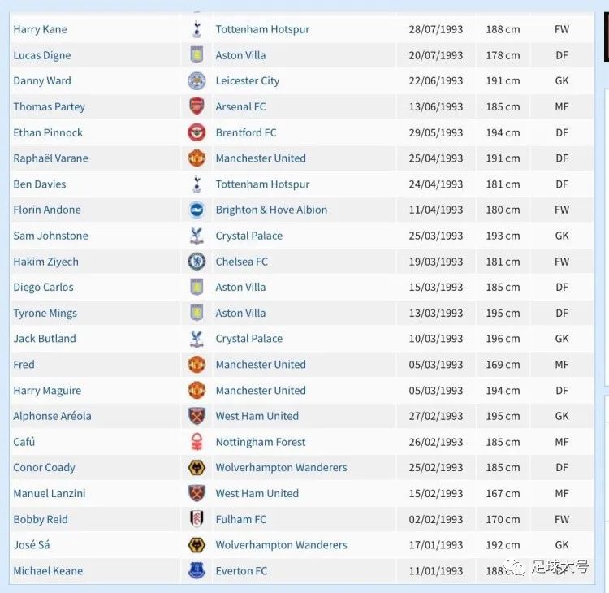Click the Chelsea crest in Hakim Ziyech's row
The image size is (609, 593).
[x=197, y=262]
